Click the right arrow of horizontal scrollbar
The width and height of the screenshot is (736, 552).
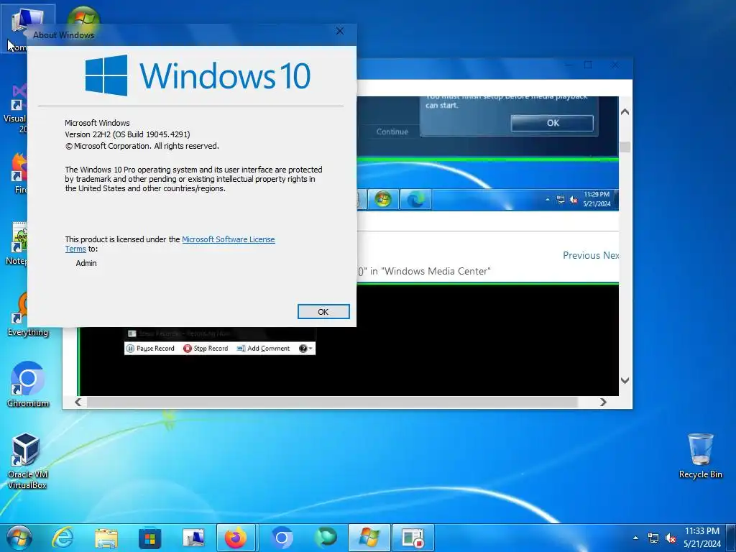click(x=603, y=402)
